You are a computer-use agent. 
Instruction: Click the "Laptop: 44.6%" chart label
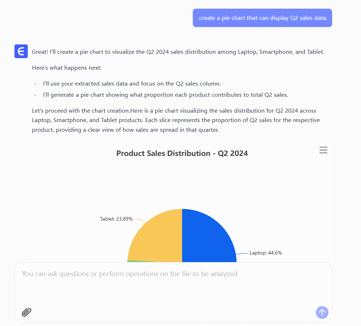coord(266,253)
